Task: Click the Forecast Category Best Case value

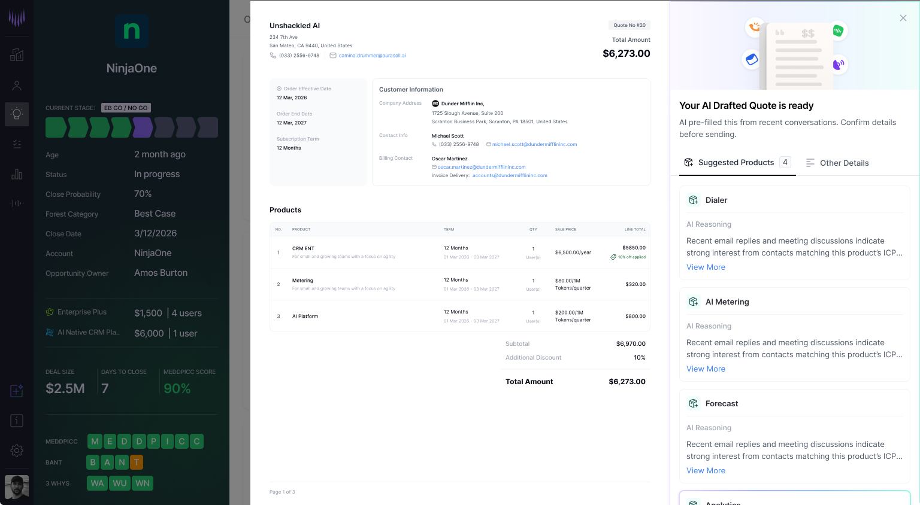Action: coord(155,214)
